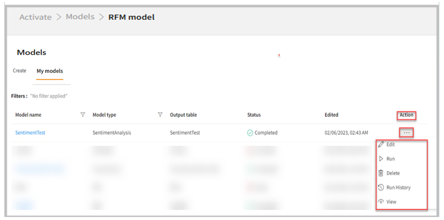The image size is (444, 220).
Task: Choose Edit from the action menu
Action: (x=390, y=145)
